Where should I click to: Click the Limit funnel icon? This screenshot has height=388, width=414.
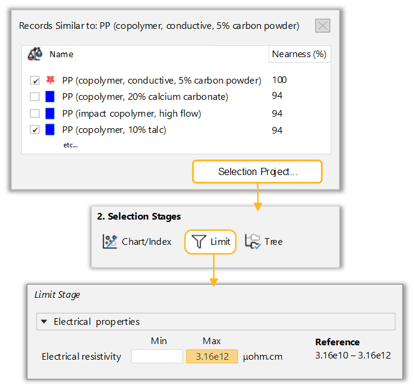pos(199,242)
